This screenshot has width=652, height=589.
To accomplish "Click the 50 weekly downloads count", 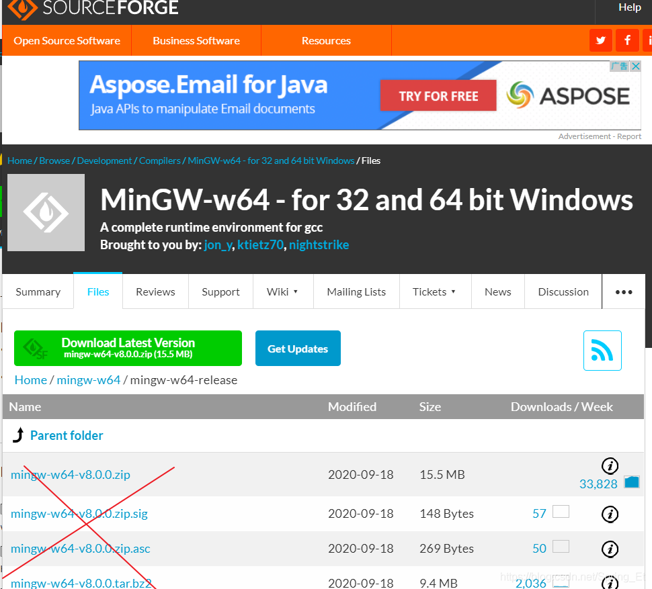I will pyautogui.click(x=539, y=549).
